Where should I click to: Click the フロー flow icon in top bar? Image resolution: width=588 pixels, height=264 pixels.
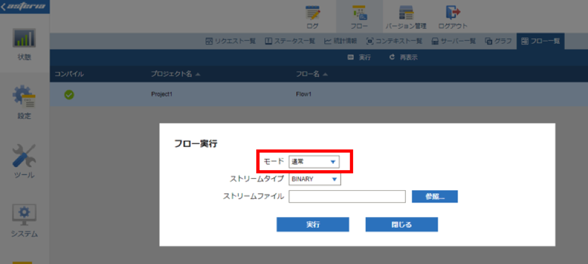tap(359, 13)
